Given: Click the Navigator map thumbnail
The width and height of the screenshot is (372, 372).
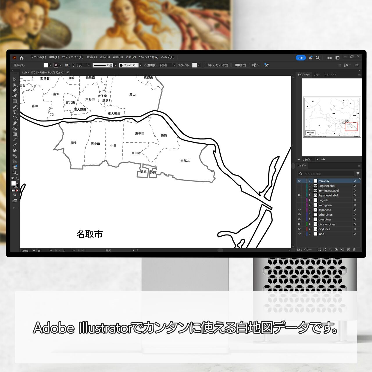Looking at the screenshot, I should point(332,117).
